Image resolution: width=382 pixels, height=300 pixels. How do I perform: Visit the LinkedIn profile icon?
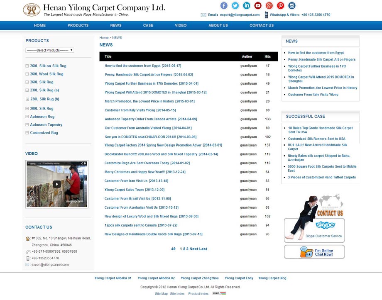point(247,5)
